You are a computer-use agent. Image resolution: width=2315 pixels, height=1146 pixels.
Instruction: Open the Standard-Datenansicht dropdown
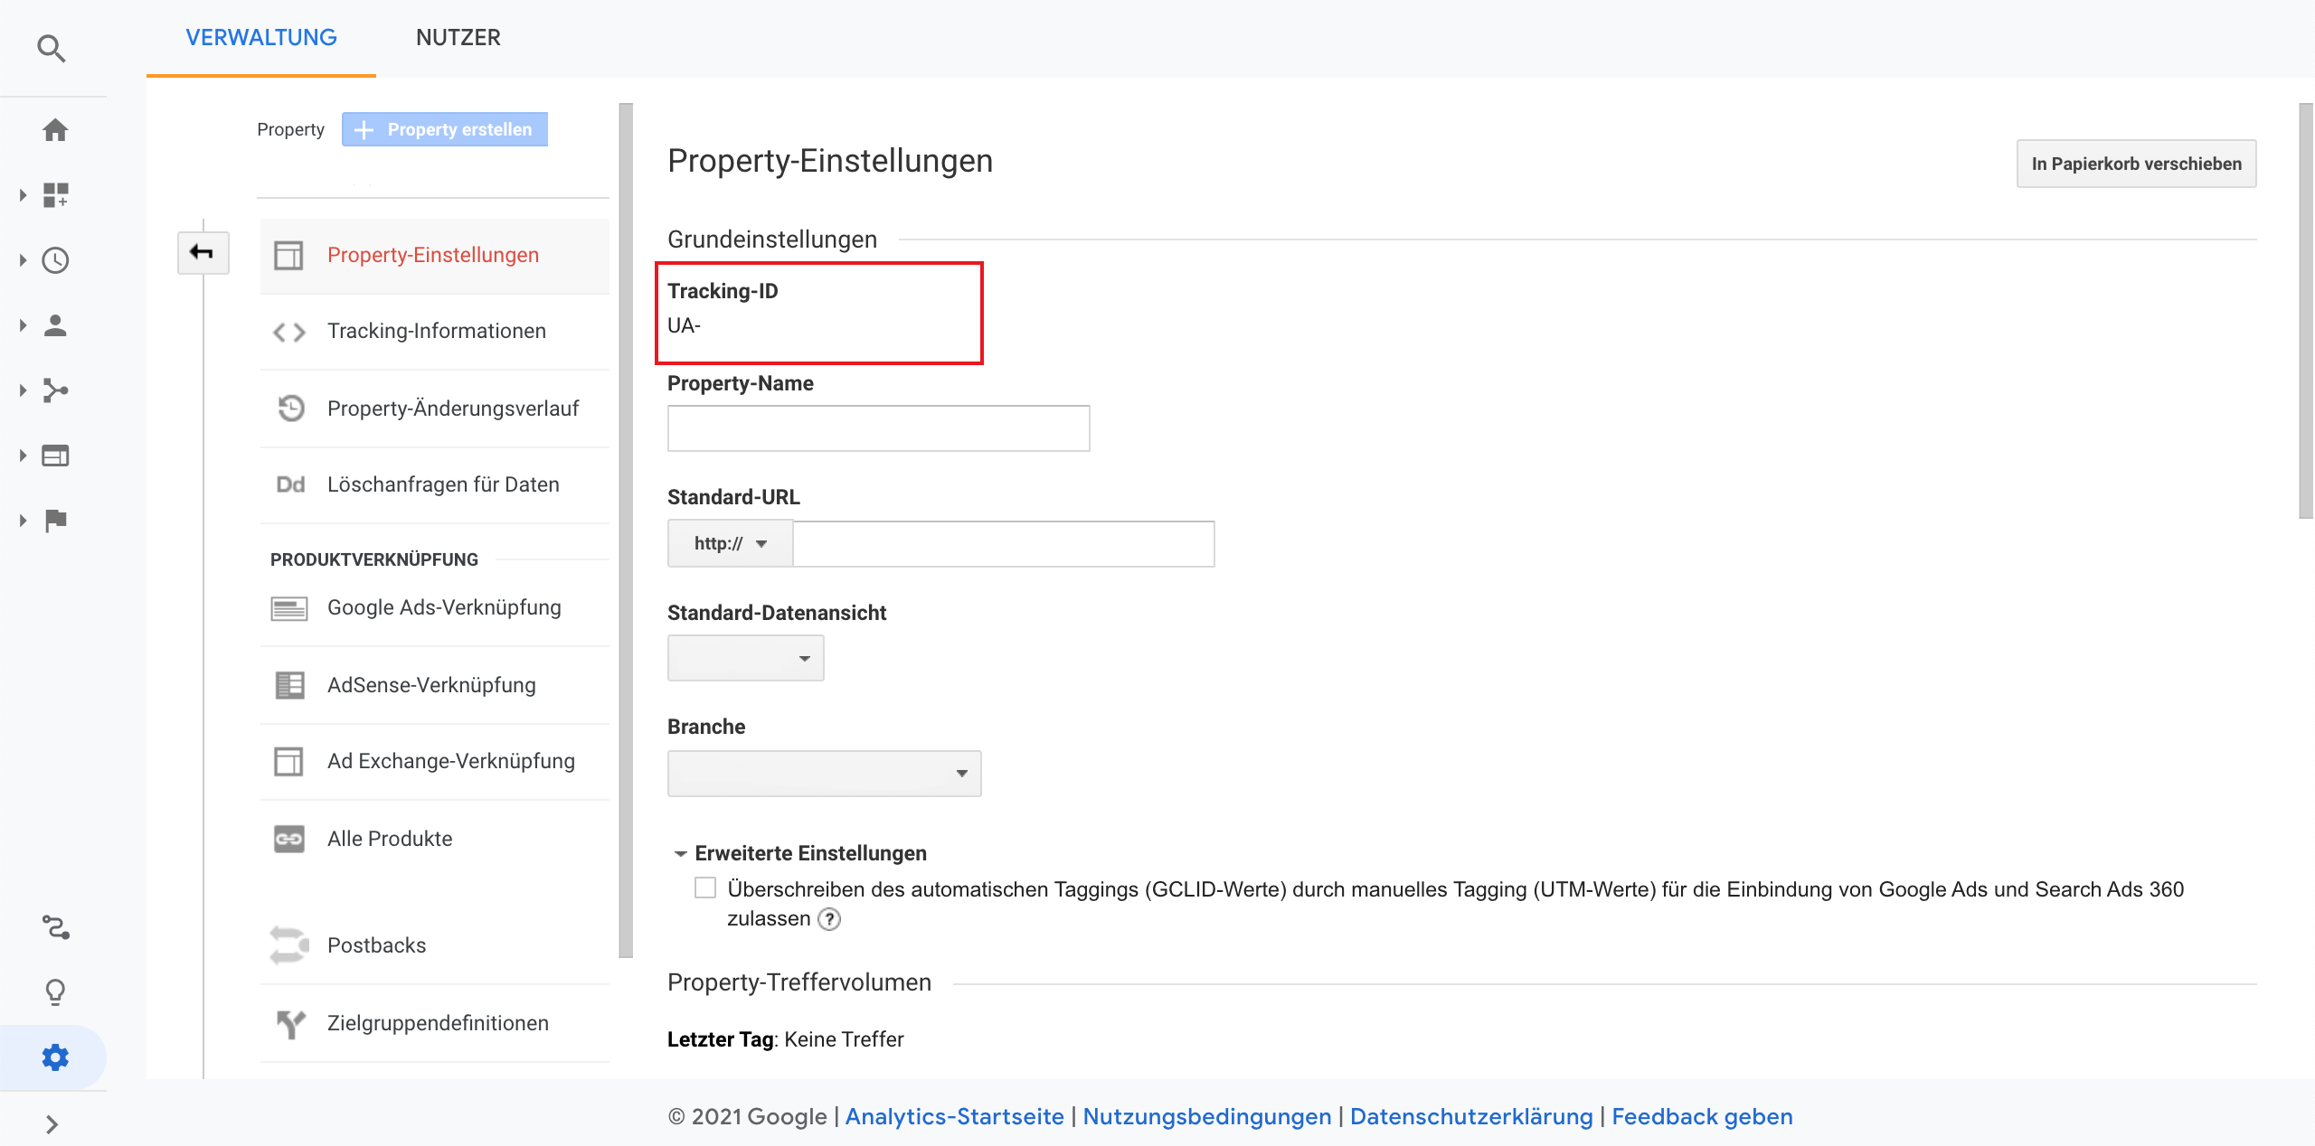click(x=745, y=658)
